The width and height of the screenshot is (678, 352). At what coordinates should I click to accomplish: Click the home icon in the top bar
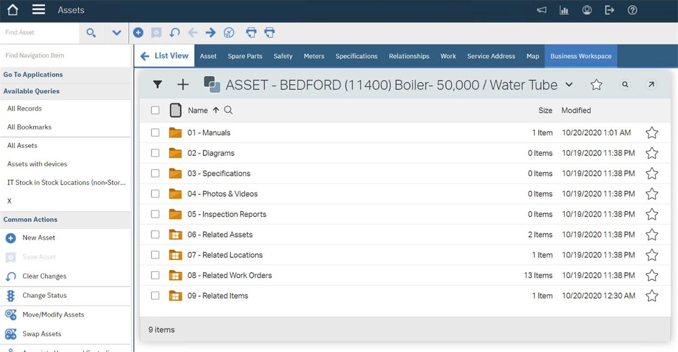coord(11,10)
